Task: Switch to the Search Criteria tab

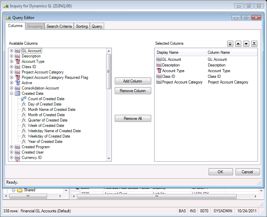Action: pos(59,26)
